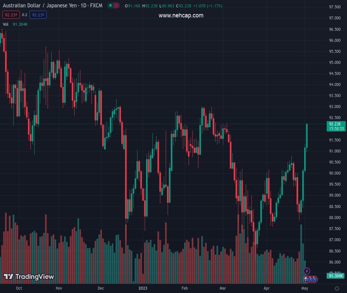Click the spread value 0.2 between prices
This screenshot has width=347, height=293.
pos(24,15)
